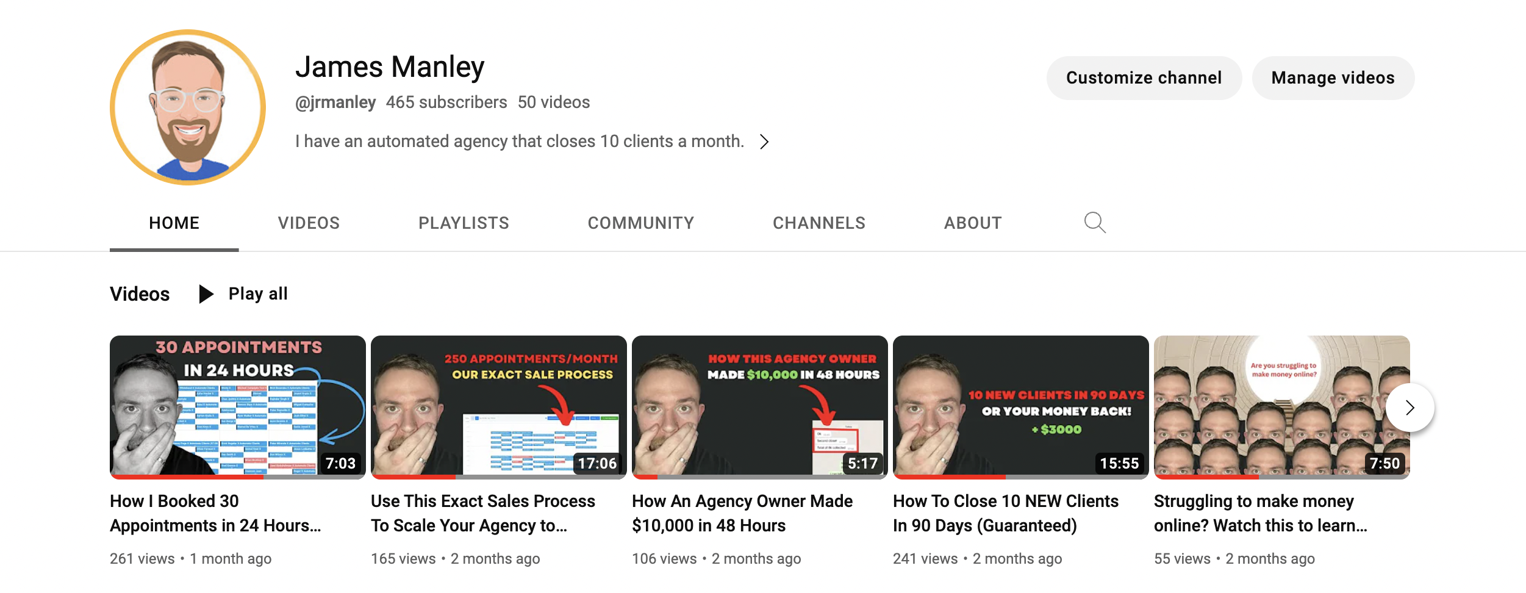Advance the thumbnail row using the right chevron
The width and height of the screenshot is (1526, 593).
click(x=1409, y=408)
